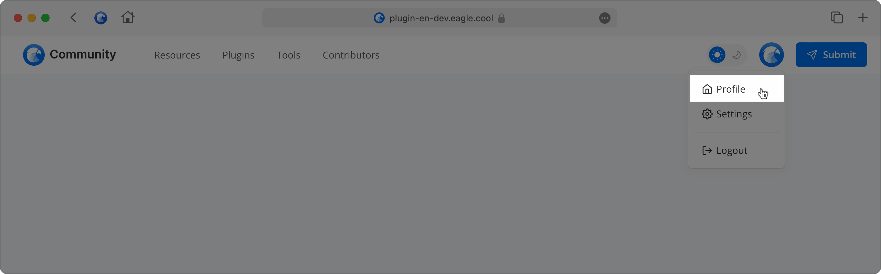The height and width of the screenshot is (274, 881).
Task: Go to the Plugins section
Action: (238, 55)
